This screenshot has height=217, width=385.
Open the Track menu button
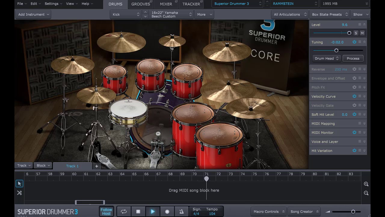[x=24, y=165]
